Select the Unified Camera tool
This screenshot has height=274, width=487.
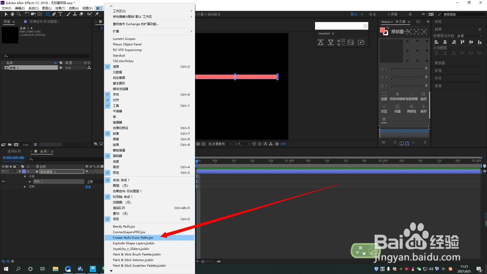(x=33, y=14)
